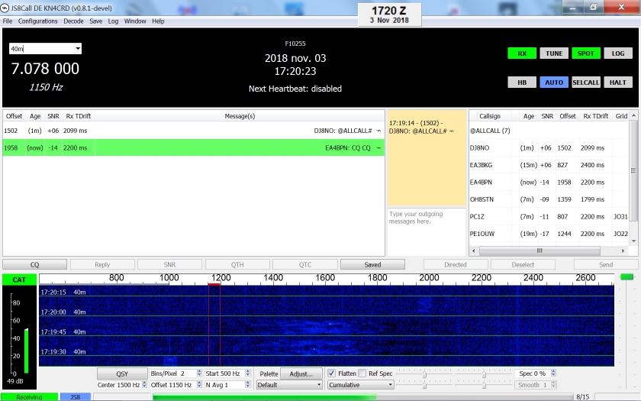This screenshot has width=641, height=401.
Task: Open the 40m band dropdown
Action: [45, 49]
